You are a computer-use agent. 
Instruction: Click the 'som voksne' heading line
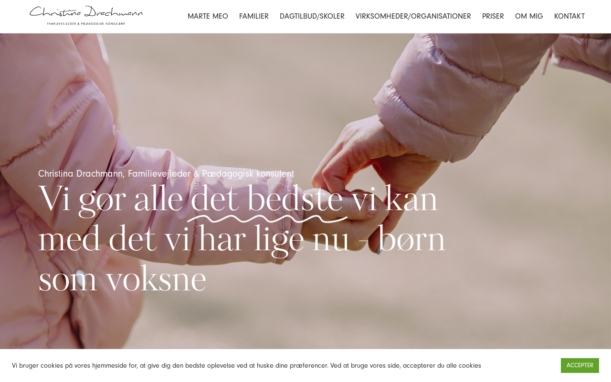pos(122,279)
